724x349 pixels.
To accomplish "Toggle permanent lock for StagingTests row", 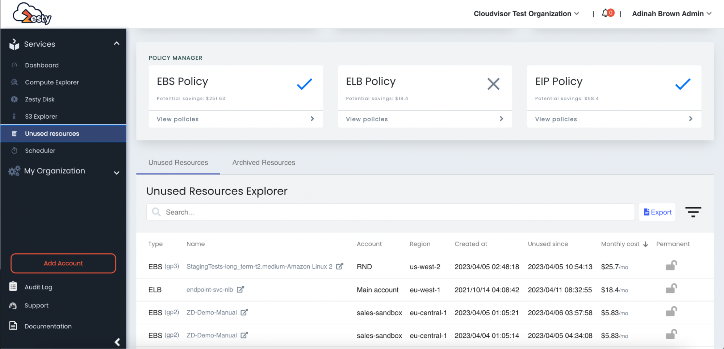I will (671, 266).
